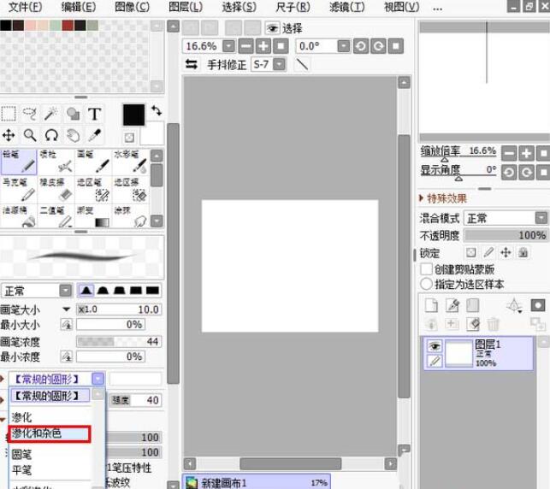Screen dimensions: 550x489
Task: Select the Text tool
Action: tap(94, 114)
